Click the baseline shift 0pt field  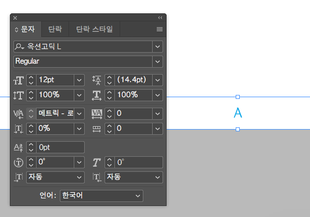coord(60,147)
